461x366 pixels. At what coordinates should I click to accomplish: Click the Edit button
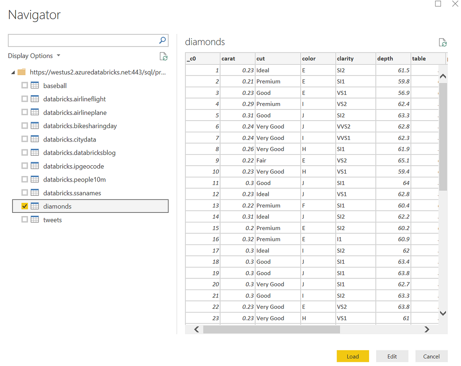(392, 356)
